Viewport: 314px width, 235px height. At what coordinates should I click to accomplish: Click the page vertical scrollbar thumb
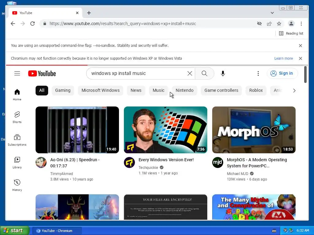click(x=305, y=75)
